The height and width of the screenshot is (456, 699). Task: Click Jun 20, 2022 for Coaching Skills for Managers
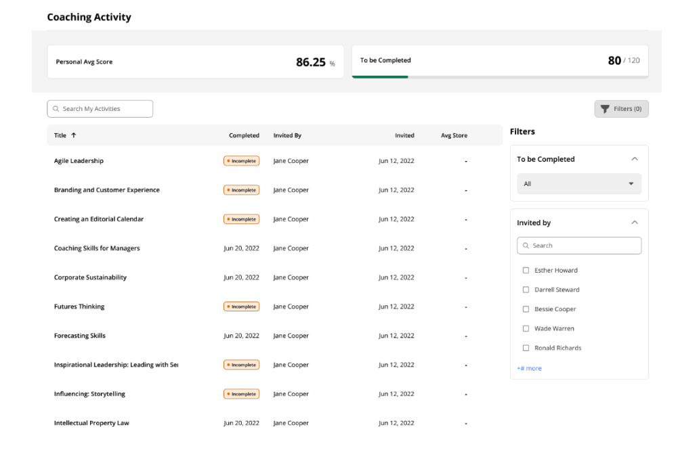(241, 248)
